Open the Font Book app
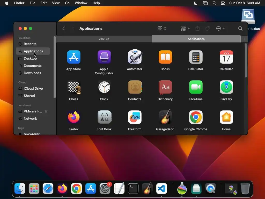 (x=104, y=117)
